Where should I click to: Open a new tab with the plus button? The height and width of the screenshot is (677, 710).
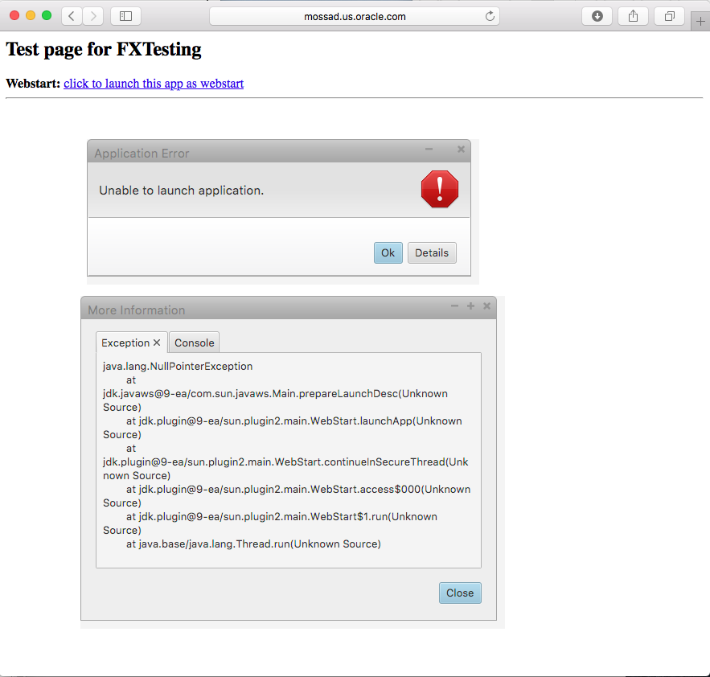700,22
